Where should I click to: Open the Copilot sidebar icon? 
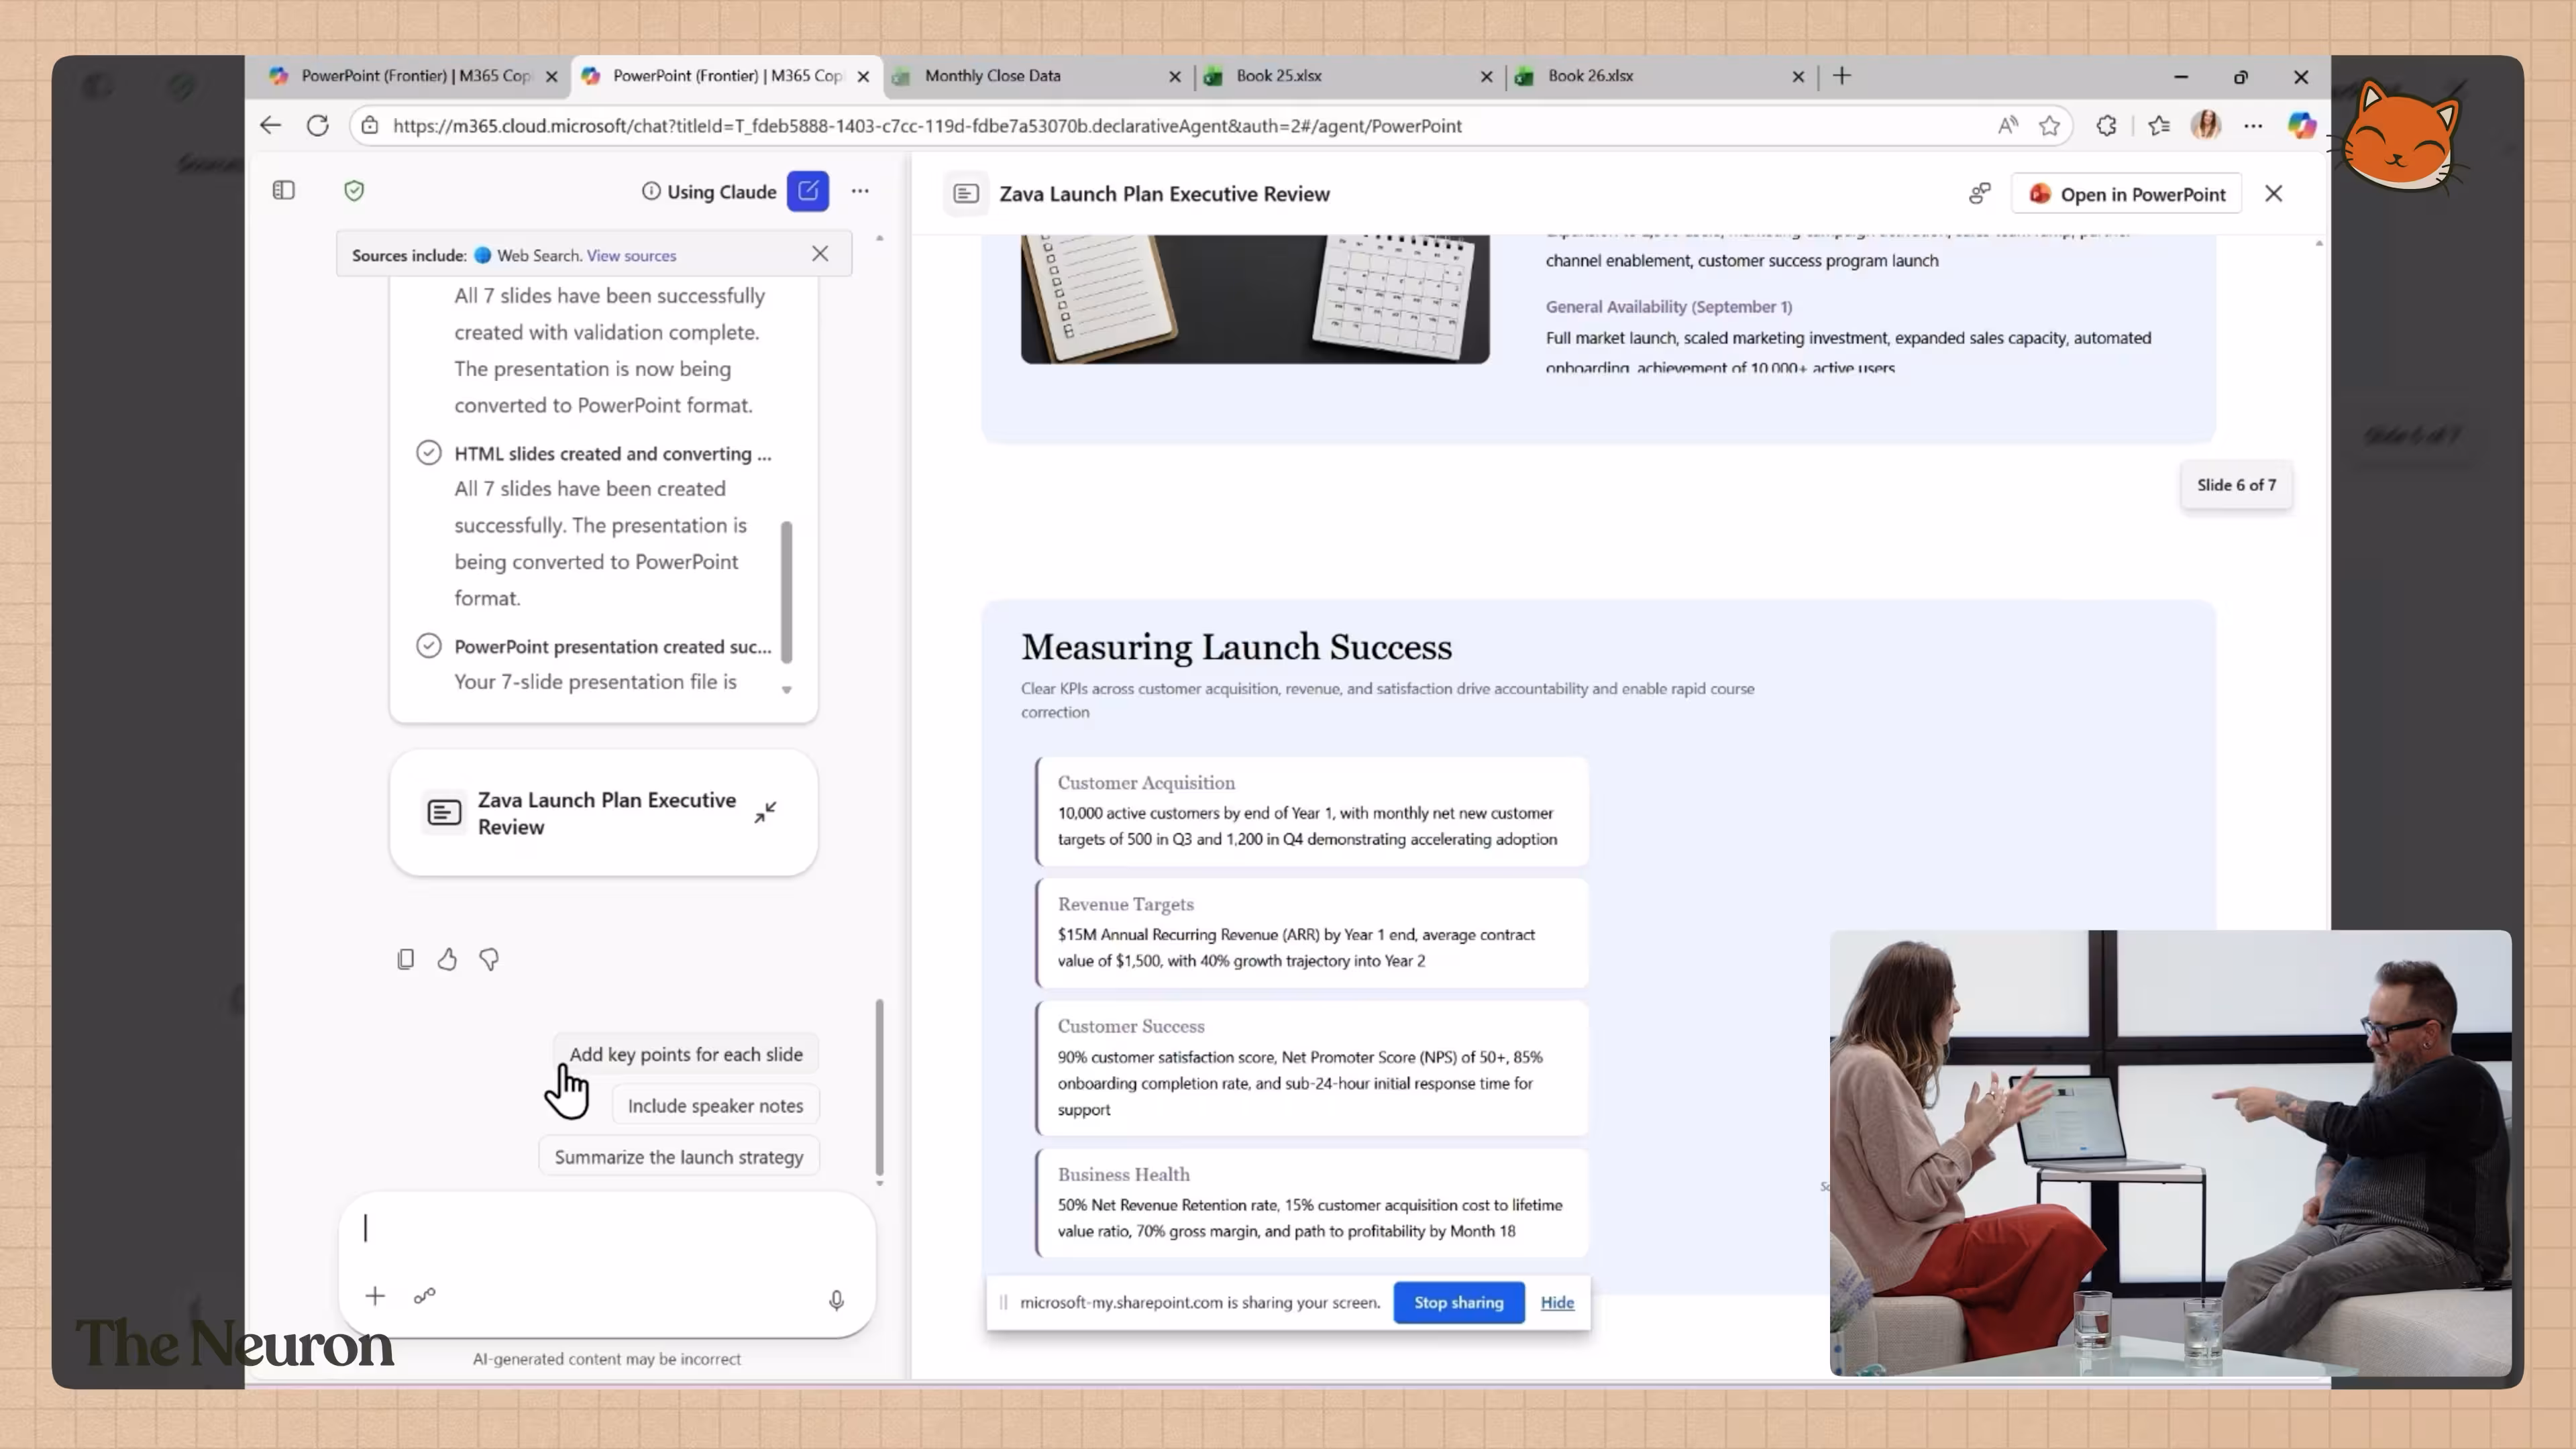[x=2302, y=125]
